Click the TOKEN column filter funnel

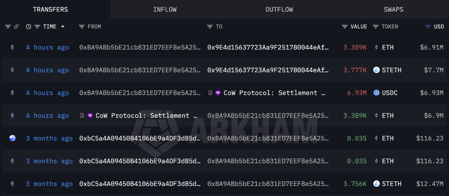pos(375,27)
